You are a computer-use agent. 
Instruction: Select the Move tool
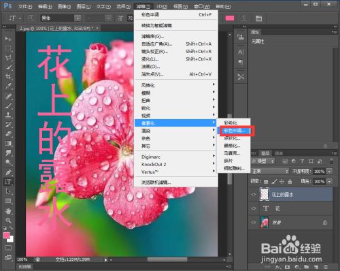pos(8,39)
